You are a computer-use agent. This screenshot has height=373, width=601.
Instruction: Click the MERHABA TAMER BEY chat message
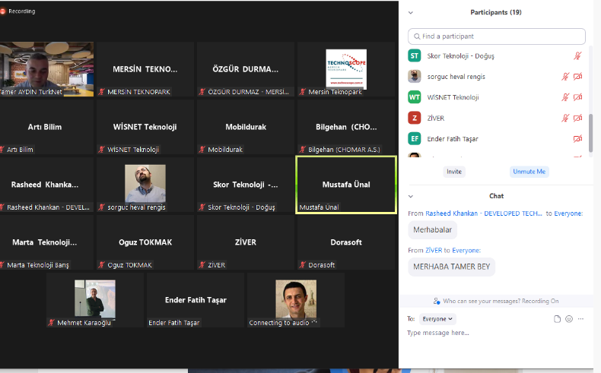[452, 267]
